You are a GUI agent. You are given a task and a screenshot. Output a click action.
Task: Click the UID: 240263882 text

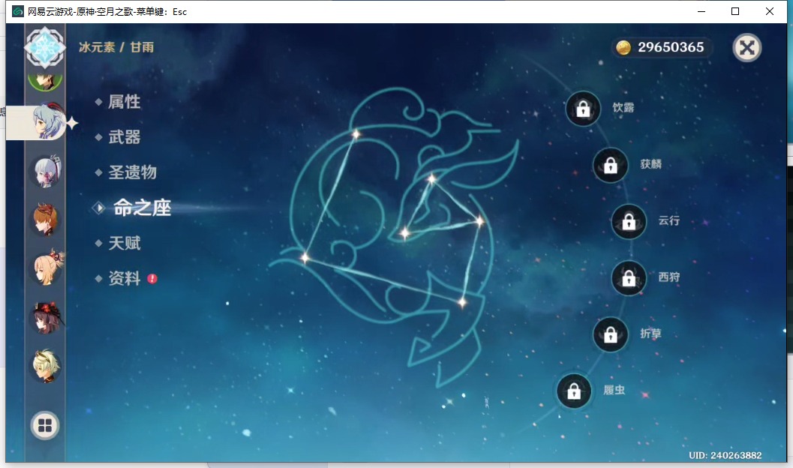coord(725,455)
